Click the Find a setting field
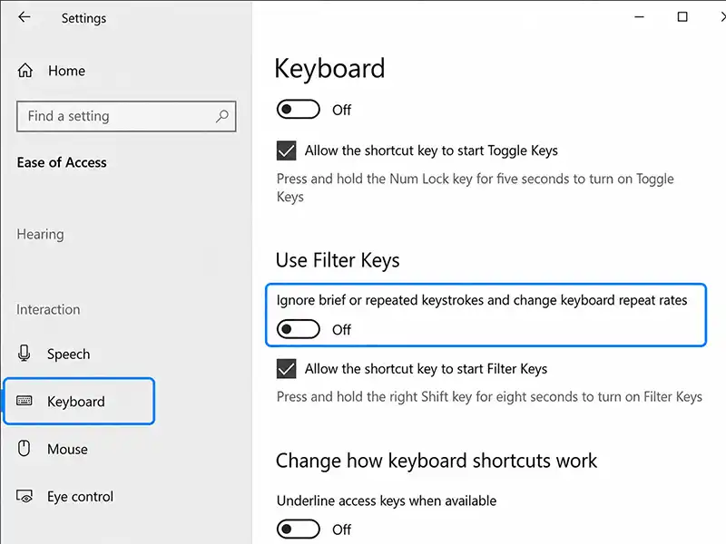This screenshot has width=726, height=544. (x=126, y=116)
